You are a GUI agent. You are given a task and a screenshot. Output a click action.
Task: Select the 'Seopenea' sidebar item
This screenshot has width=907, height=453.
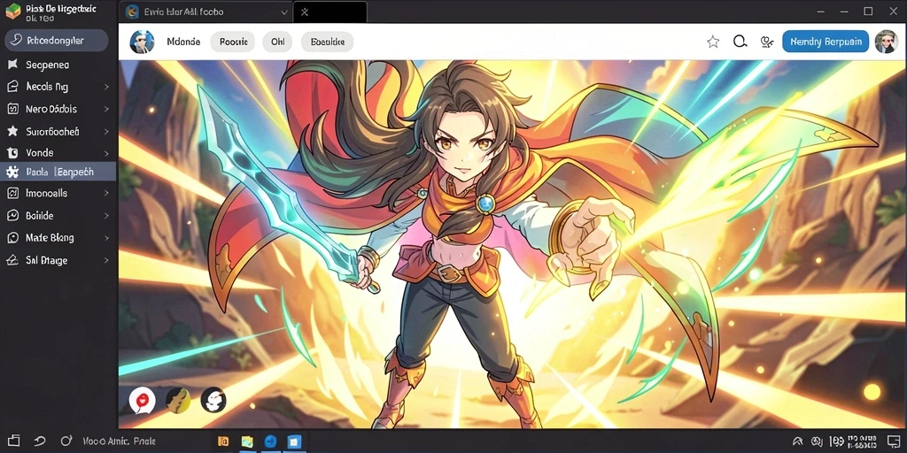58,65
